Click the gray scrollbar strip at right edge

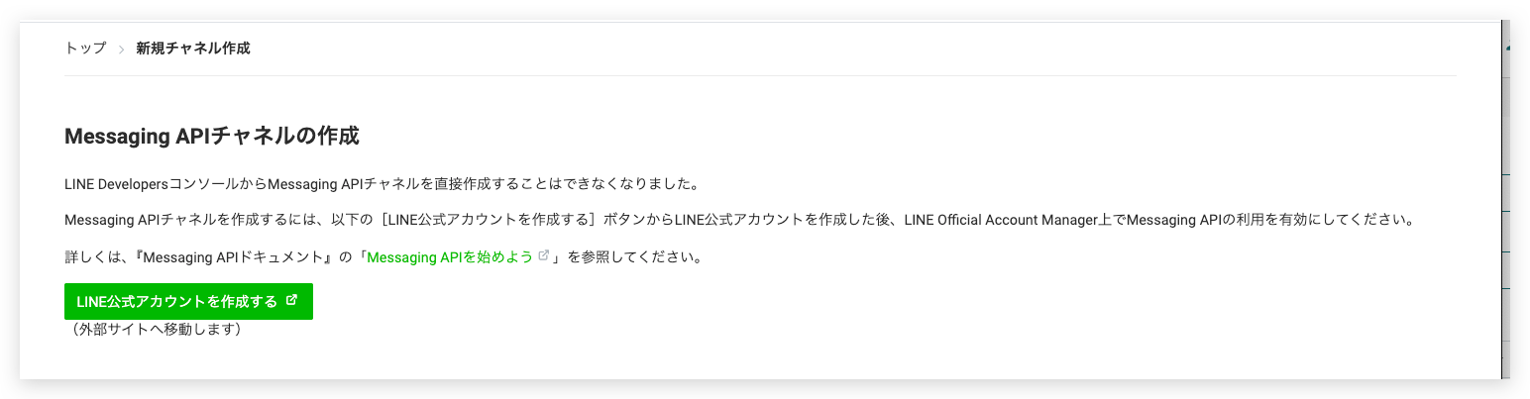[1504, 198]
